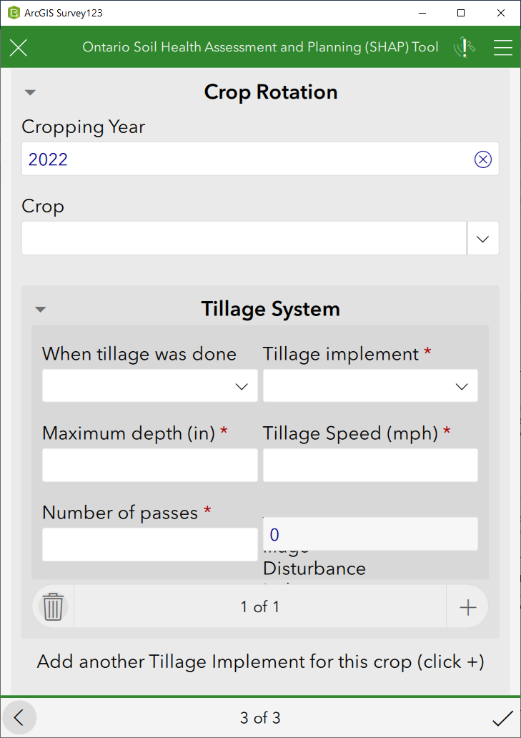Click the 1 of 1 record counter
The height and width of the screenshot is (738, 521).
[259, 606]
